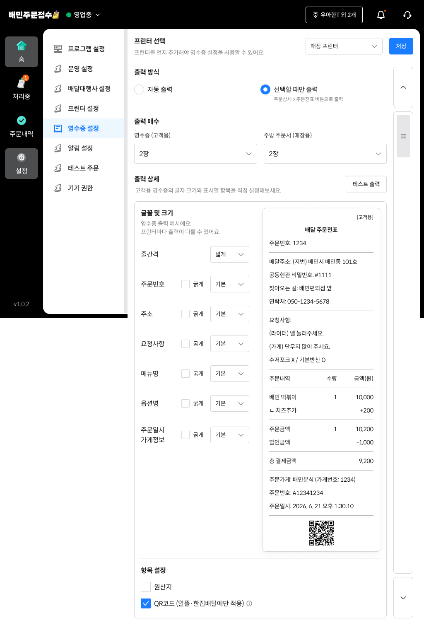
Task: Go to 프린터 설정 menu
Action: 84,109
